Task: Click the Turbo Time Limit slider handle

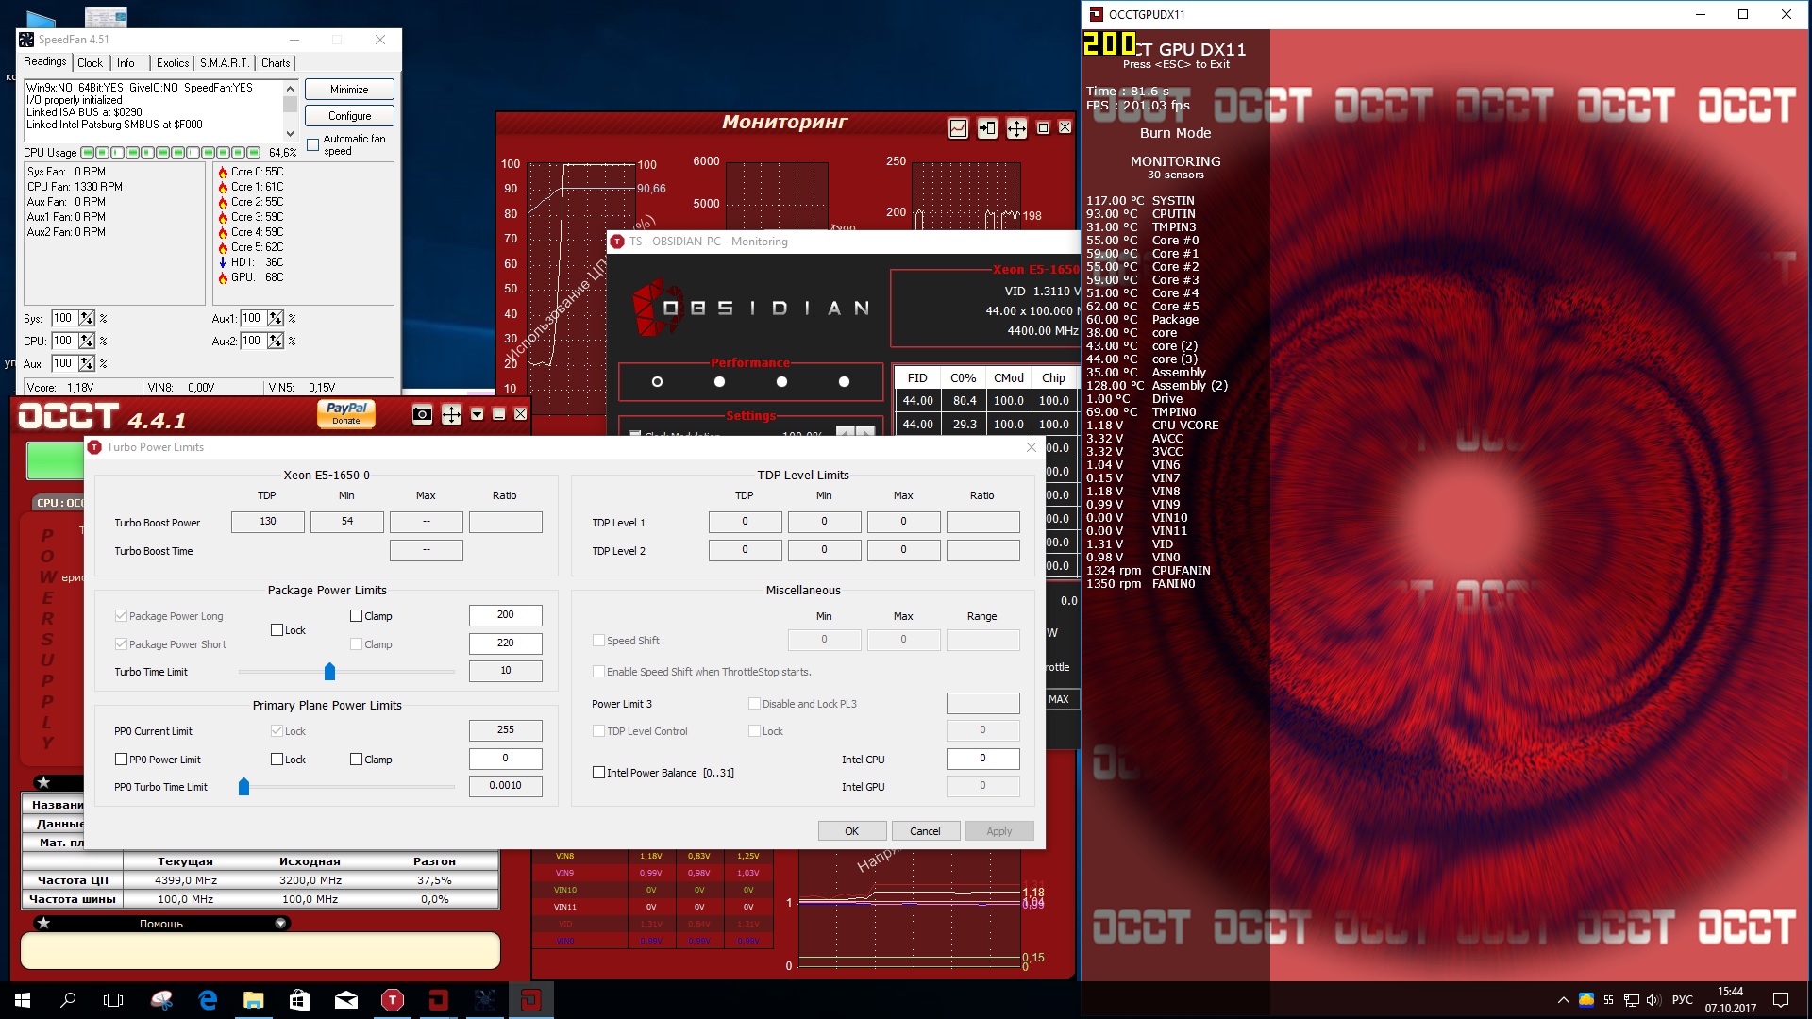Action: pos(329,672)
